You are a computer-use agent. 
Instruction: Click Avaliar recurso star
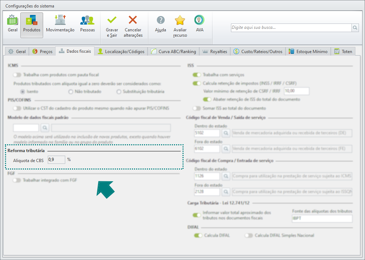pyautogui.click(x=180, y=26)
